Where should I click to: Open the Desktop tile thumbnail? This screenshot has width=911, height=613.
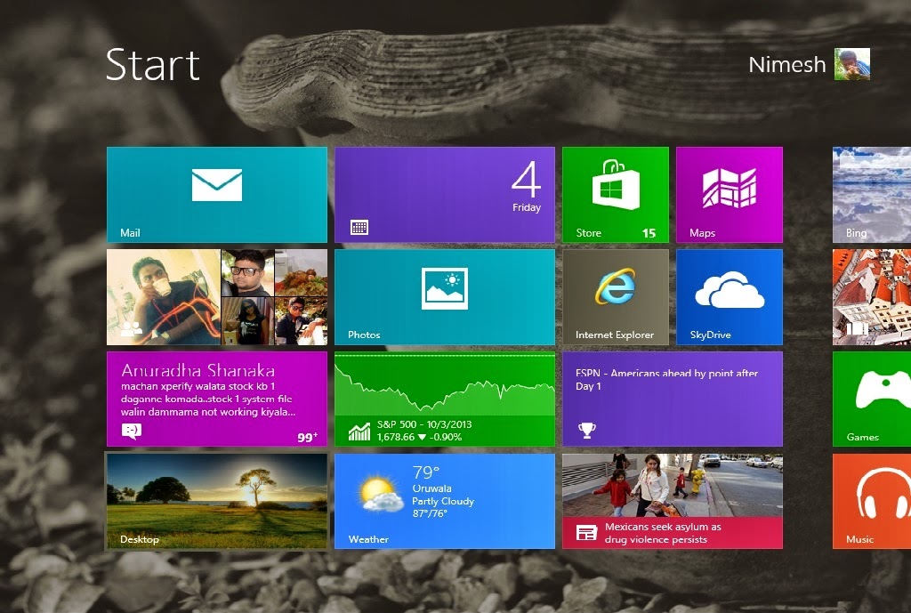click(x=217, y=502)
